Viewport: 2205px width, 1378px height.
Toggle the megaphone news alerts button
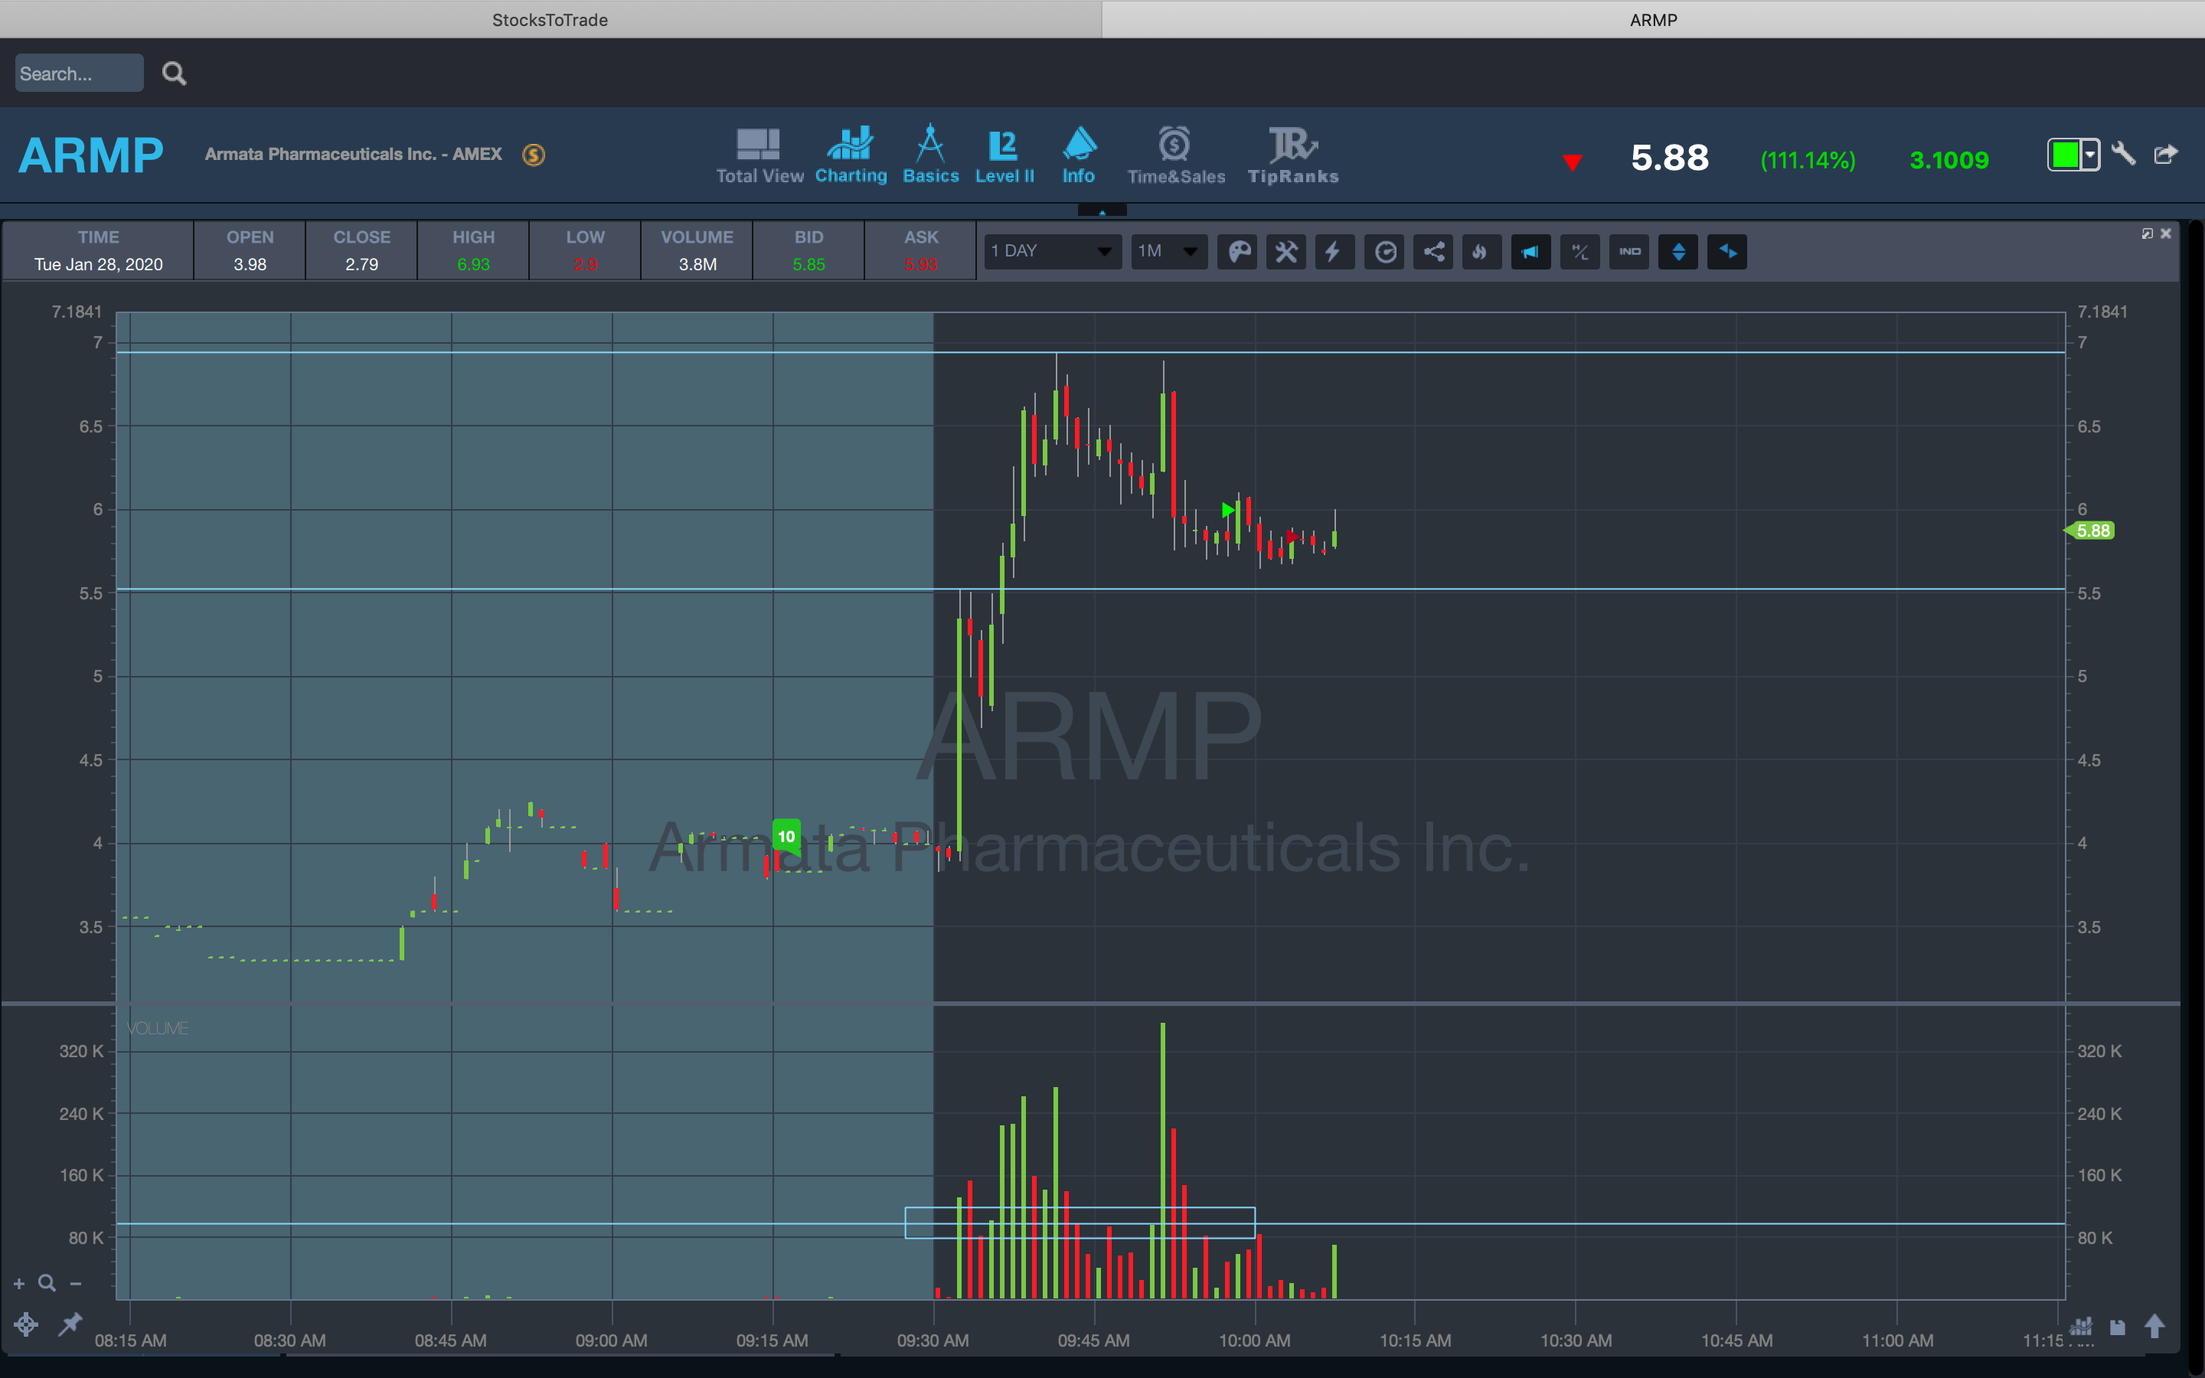pos(1530,252)
